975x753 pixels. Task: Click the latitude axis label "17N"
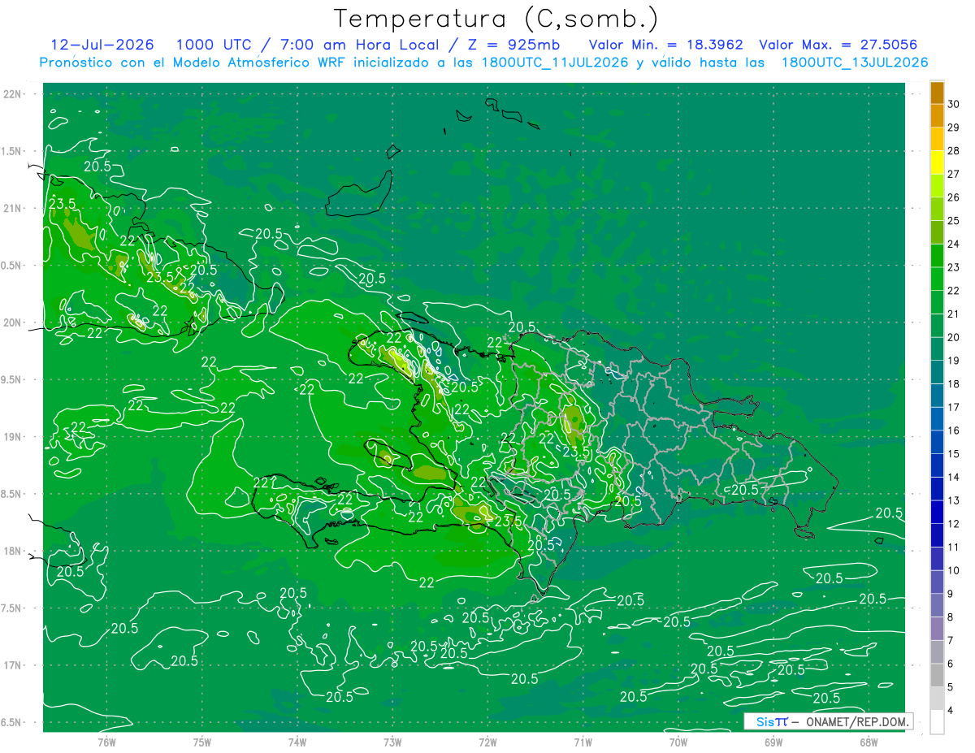(13, 665)
